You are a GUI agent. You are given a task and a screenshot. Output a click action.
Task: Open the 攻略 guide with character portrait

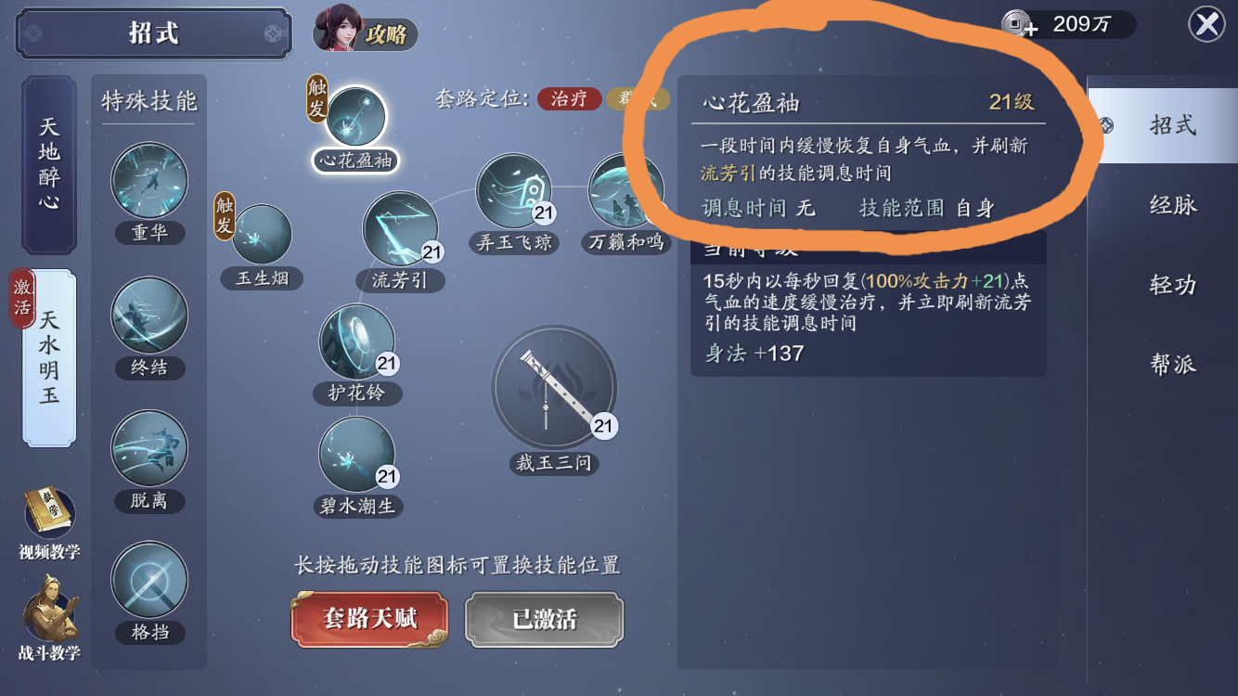coord(366,32)
